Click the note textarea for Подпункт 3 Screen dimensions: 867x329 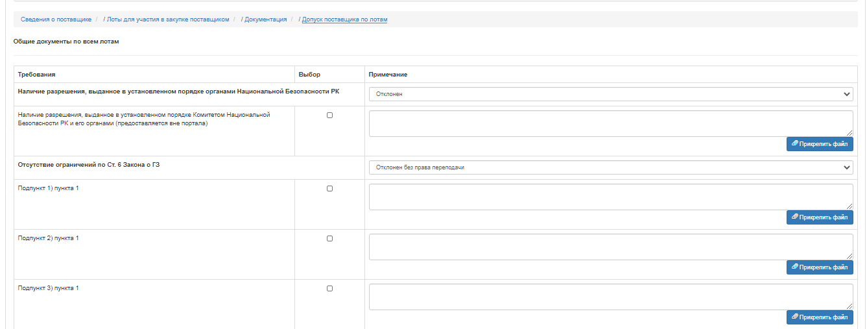611,297
